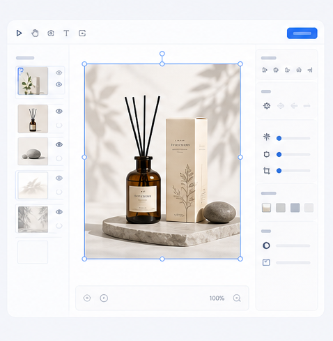
Task: Click the rounded-square slider's blue knob
Action: [279, 154]
